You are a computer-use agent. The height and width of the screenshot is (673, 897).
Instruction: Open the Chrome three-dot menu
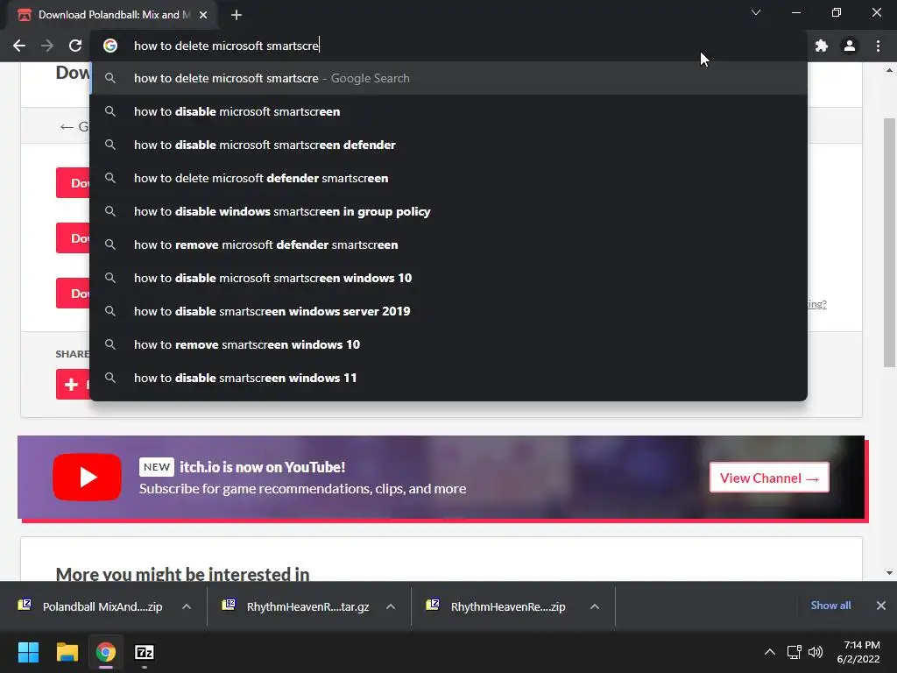point(878,46)
